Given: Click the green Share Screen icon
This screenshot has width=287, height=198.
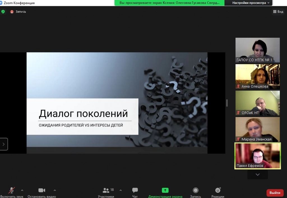Looking at the screenshot, I should pyautogui.click(x=165, y=190).
